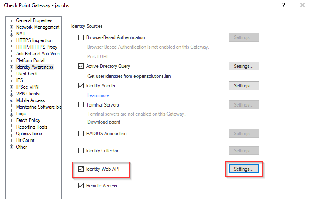This screenshot has height=199, width=312.
Task: Select Hit Count in the tree
Action: pyautogui.click(x=25, y=140)
